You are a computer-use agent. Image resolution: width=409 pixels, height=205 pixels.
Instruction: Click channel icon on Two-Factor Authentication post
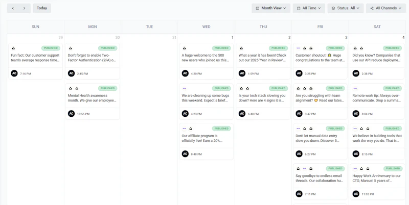coord(71,48)
